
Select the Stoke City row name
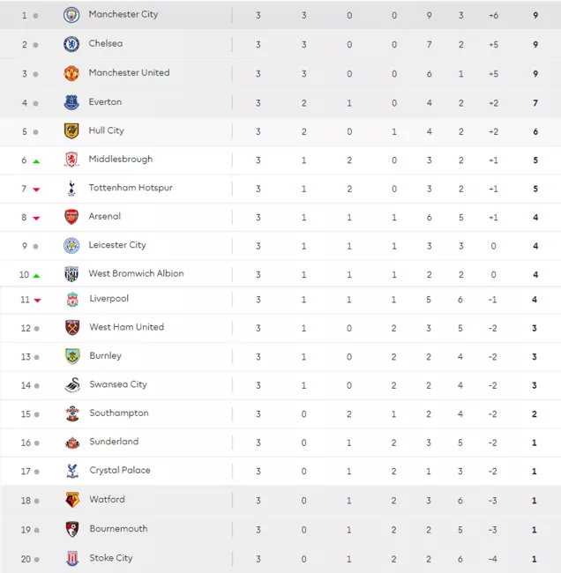point(111,558)
